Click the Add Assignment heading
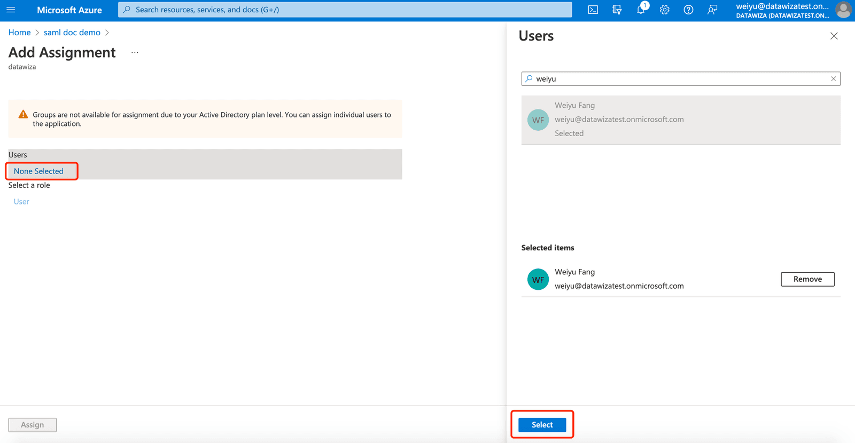This screenshot has width=855, height=443. (62, 52)
